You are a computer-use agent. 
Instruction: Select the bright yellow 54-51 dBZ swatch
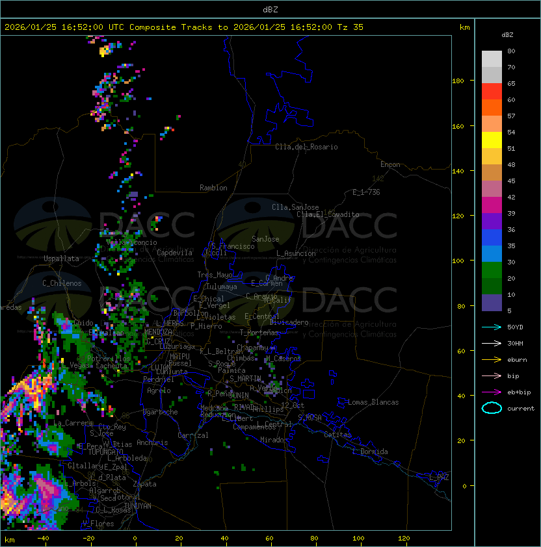click(x=492, y=140)
